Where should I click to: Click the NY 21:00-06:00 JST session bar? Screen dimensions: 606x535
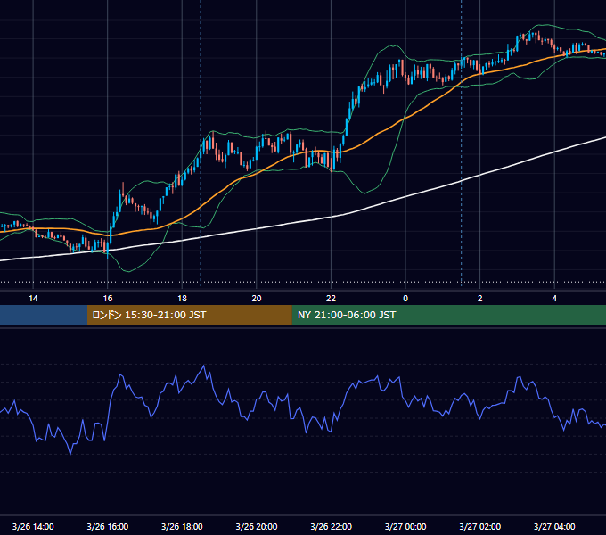pos(448,315)
